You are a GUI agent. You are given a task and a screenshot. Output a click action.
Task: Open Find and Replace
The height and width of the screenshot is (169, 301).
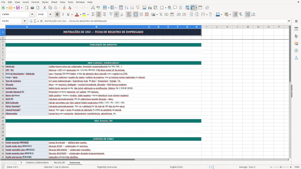(x=93, y=8)
